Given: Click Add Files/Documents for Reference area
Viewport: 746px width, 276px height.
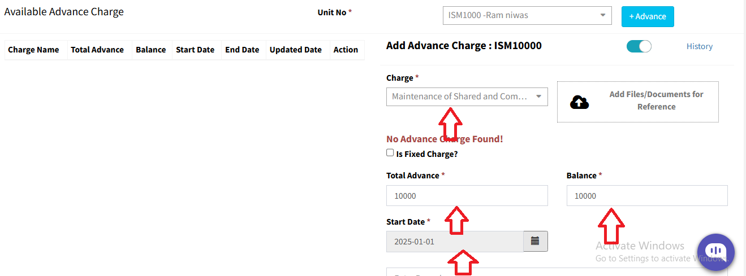Looking at the screenshot, I should (656, 100).
